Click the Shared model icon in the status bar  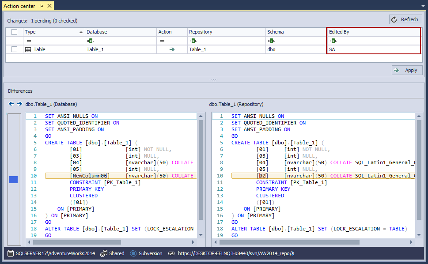pos(104,253)
